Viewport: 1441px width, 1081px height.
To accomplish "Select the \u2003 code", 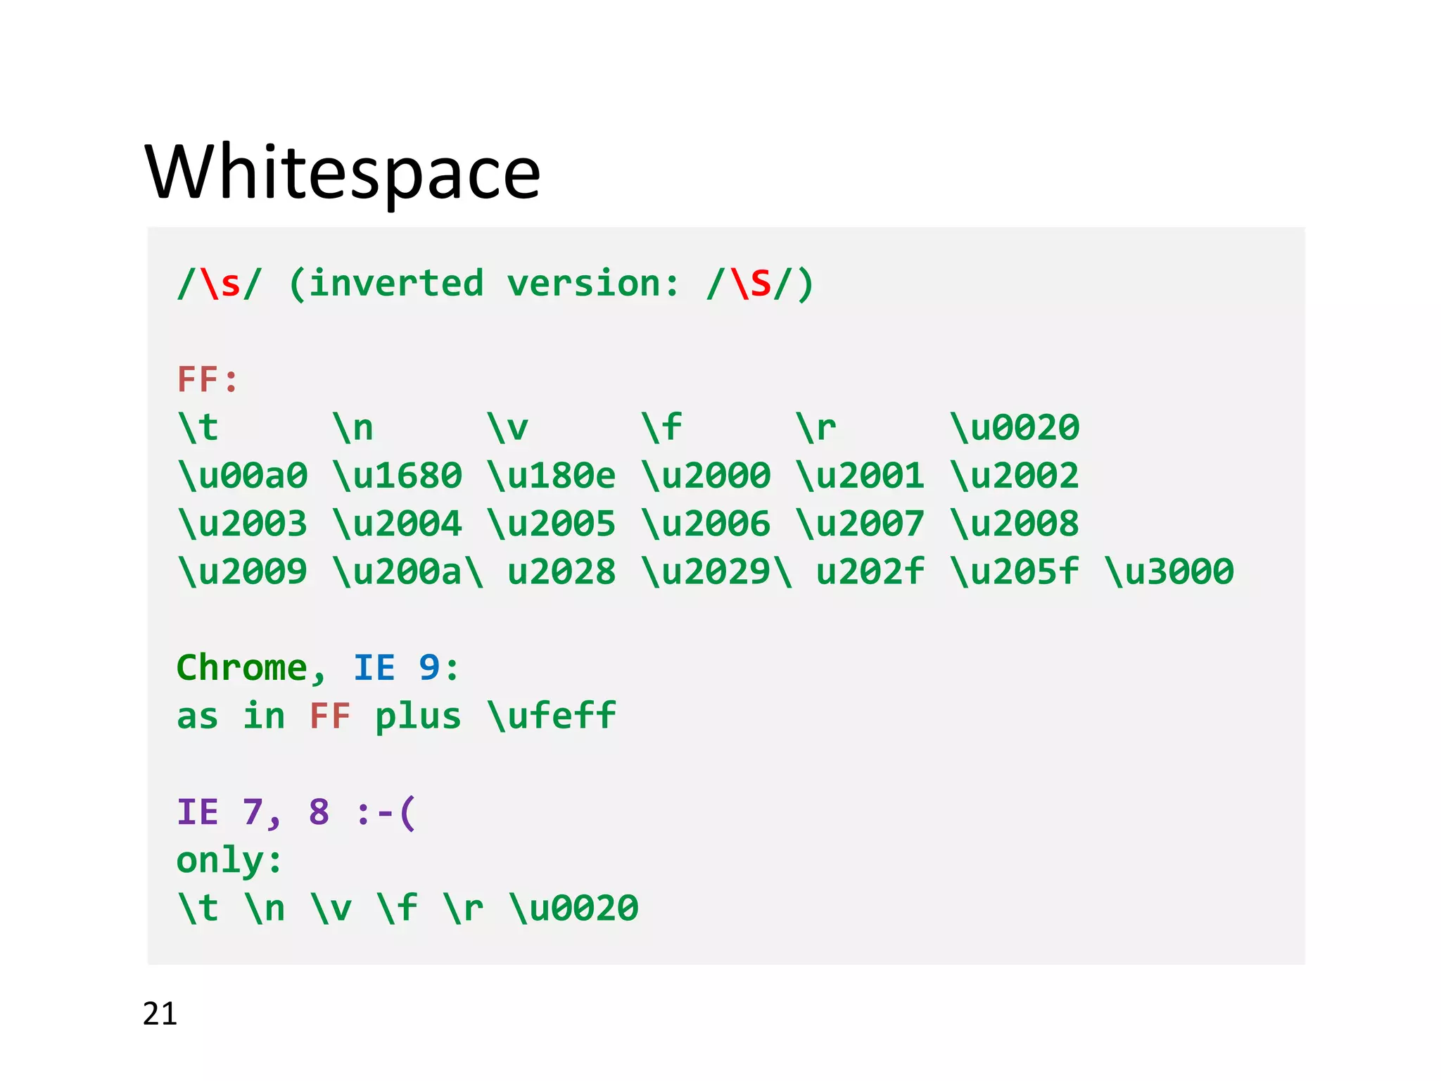I will [x=243, y=523].
